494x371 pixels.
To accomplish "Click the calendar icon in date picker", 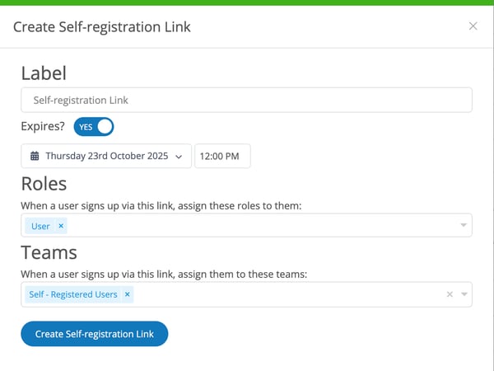I will pyautogui.click(x=35, y=156).
